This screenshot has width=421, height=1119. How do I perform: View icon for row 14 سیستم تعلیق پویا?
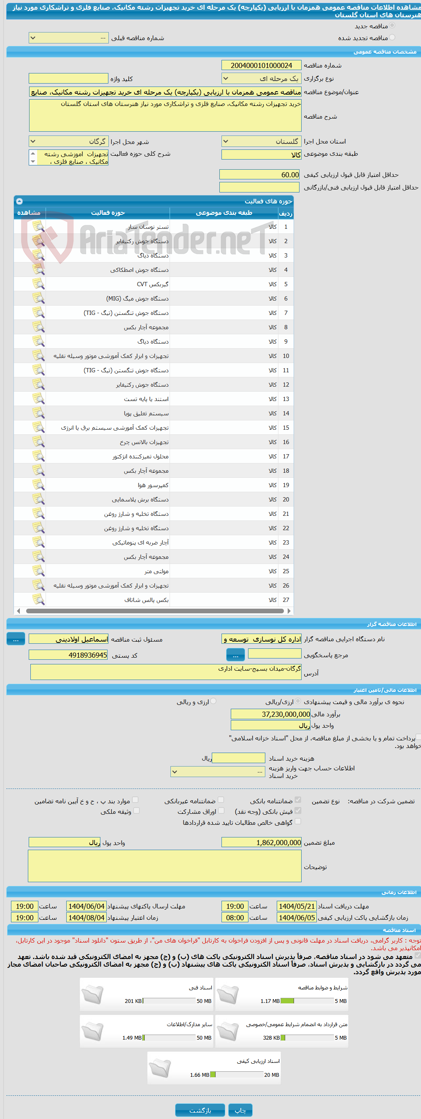tap(38, 413)
